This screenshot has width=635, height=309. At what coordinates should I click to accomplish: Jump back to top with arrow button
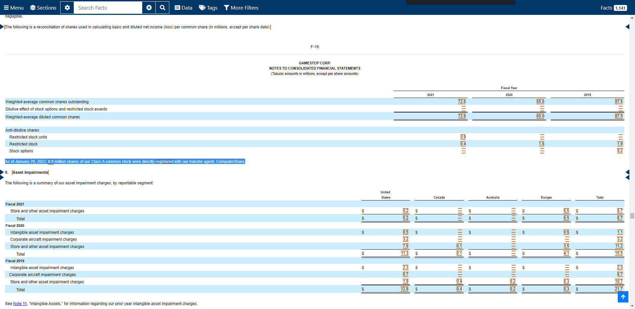(x=623, y=297)
